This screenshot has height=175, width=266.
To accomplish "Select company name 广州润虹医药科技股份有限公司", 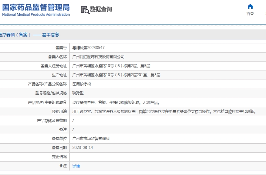I will pyautogui.click(x=98, y=57).
